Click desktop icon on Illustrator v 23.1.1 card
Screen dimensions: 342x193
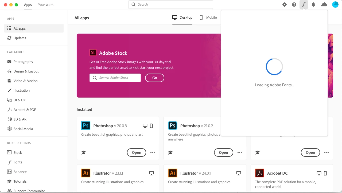pyautogui.click(x=151, y=173)
